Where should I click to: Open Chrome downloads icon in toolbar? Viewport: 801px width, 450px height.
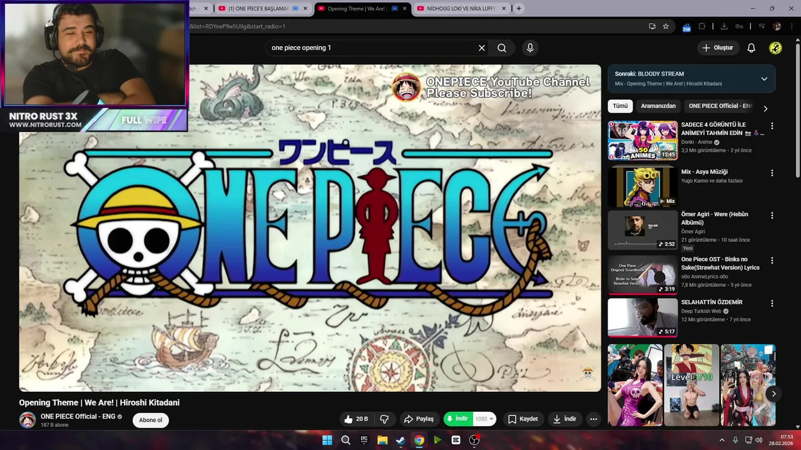[724, 26]
